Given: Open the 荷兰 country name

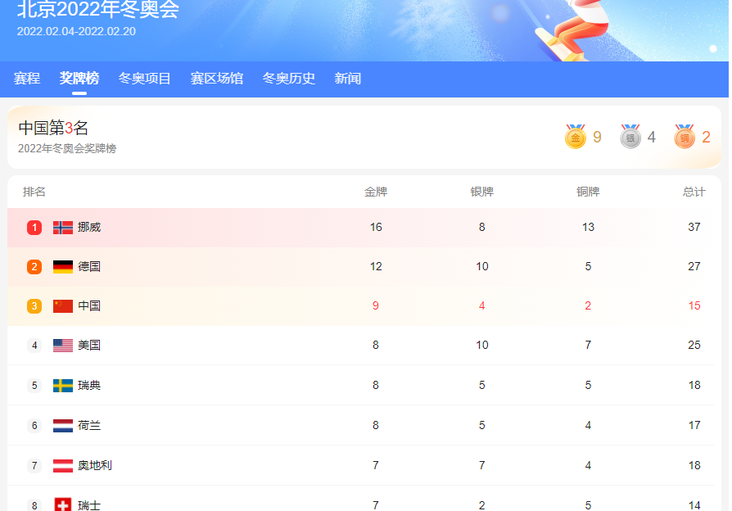Looking at the screenshot, I should tap(89, 425).
